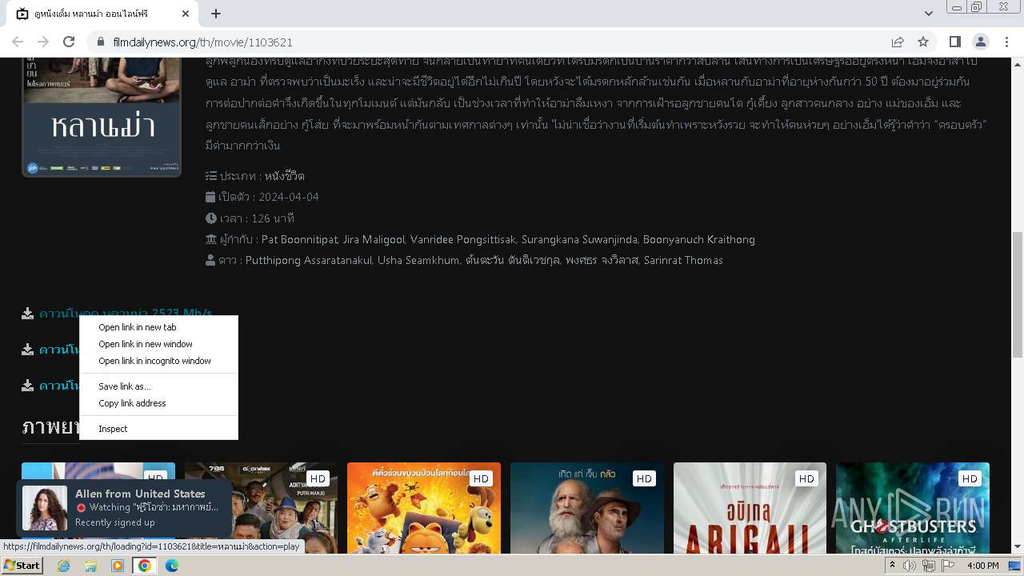Open the Ghostbusters Afterlife thumbnail

pyautogui.click(x=913, y=508)
